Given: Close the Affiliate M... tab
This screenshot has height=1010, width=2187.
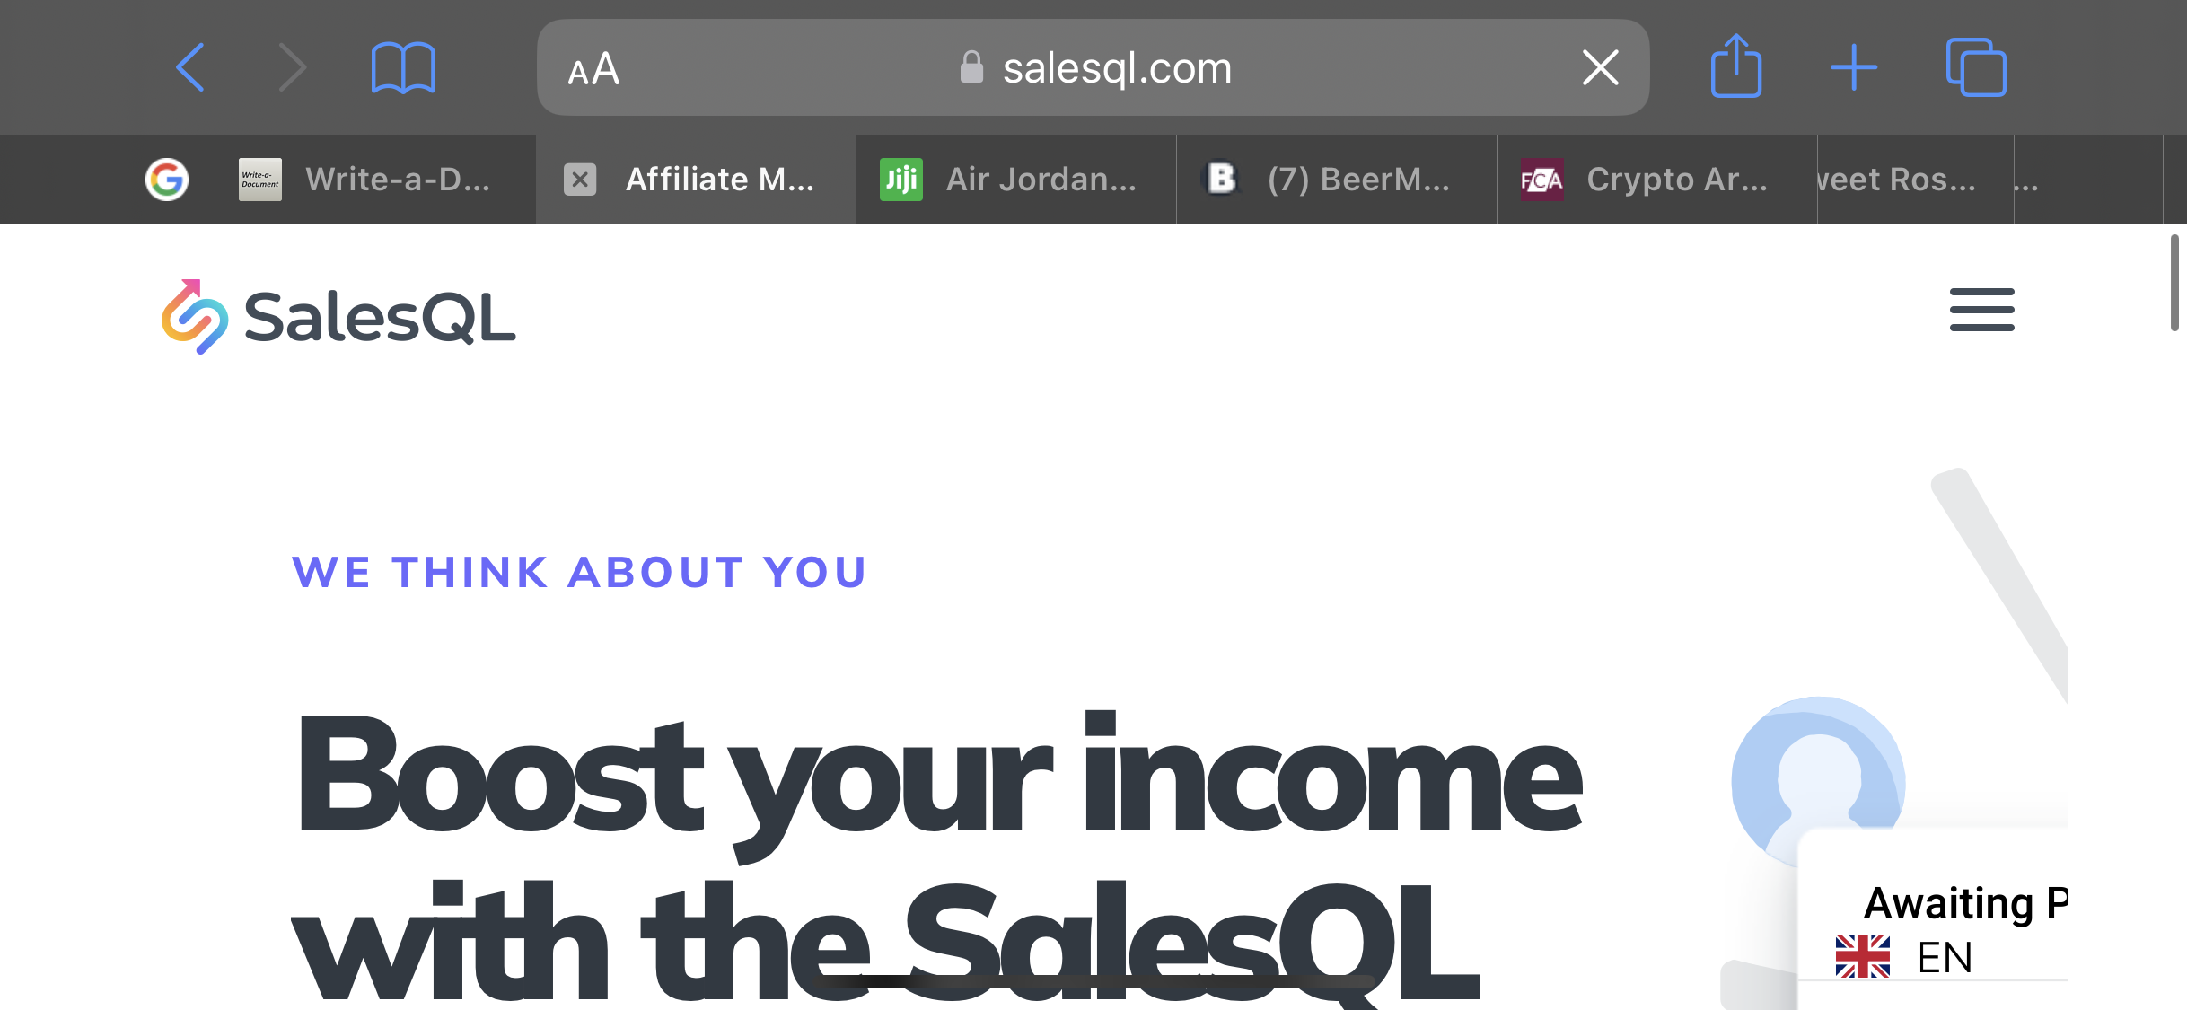Looking at the screenshot, I should pyautogui.click(x=580, y=180).
